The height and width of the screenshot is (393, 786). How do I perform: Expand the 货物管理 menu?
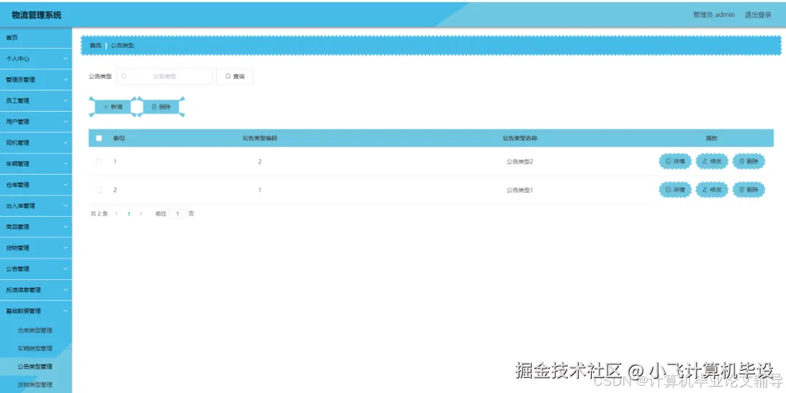coord(36,248)
